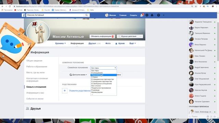Expand the Ещё tab dropdown
Image resolution: width=219 pixels, height=123 pixels.
[x=132, y=43]
